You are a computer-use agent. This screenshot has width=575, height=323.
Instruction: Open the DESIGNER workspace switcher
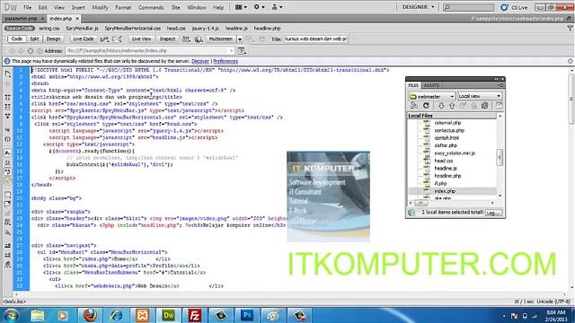point(418,7)
